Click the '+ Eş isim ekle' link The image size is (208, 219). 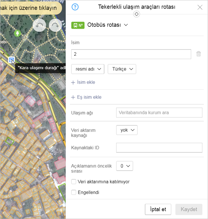[86, 97]
